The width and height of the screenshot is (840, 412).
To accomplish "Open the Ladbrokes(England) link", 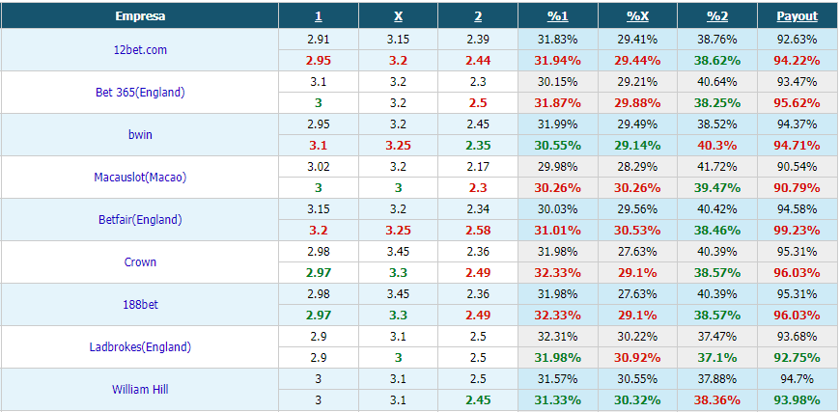I will (140, 346).
